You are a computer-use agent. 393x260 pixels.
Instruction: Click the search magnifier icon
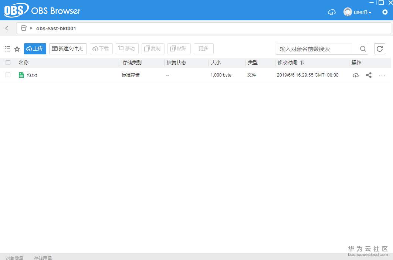(363, 49)
